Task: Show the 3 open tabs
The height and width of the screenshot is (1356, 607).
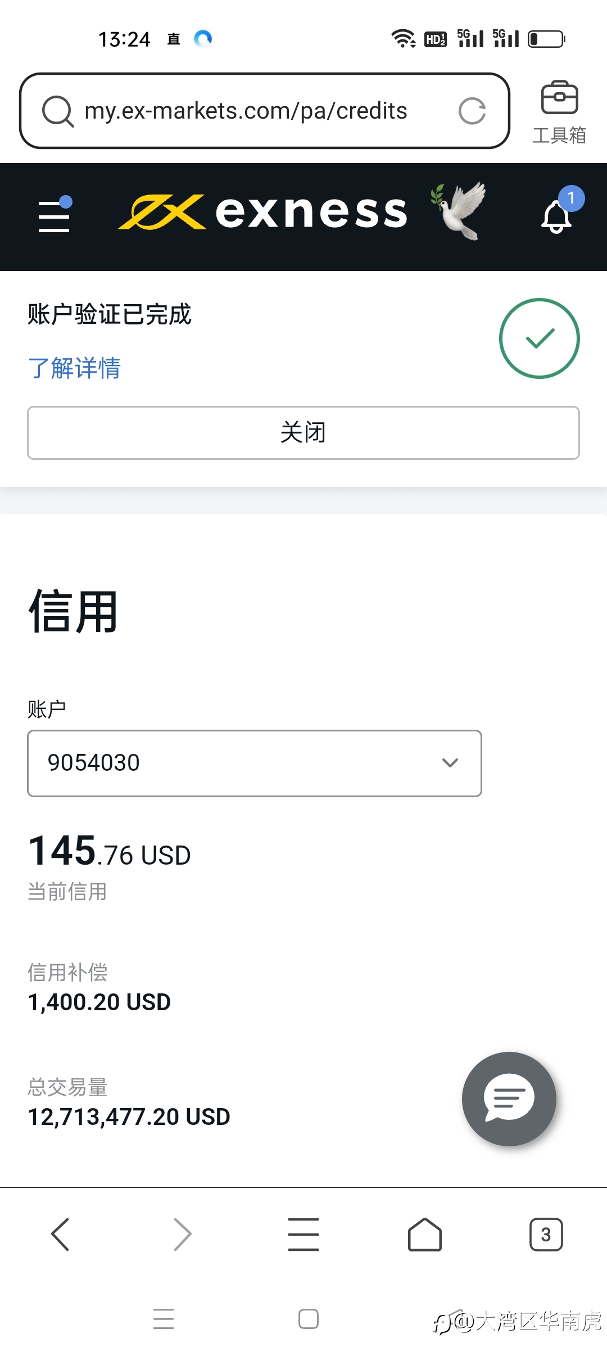Action: point(546,1235)
